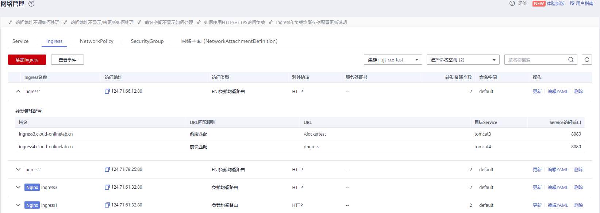Click copy icon for ingress3 address
600x213 pixels.
tap(107, 187)
